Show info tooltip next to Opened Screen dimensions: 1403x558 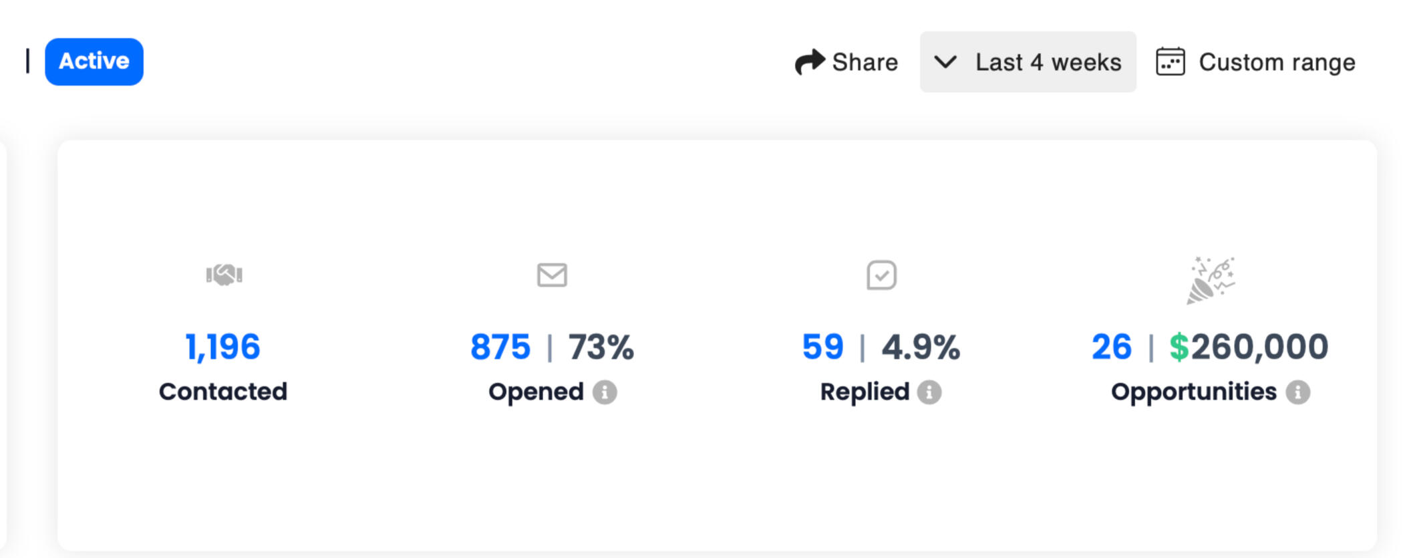tap(605, 392)
